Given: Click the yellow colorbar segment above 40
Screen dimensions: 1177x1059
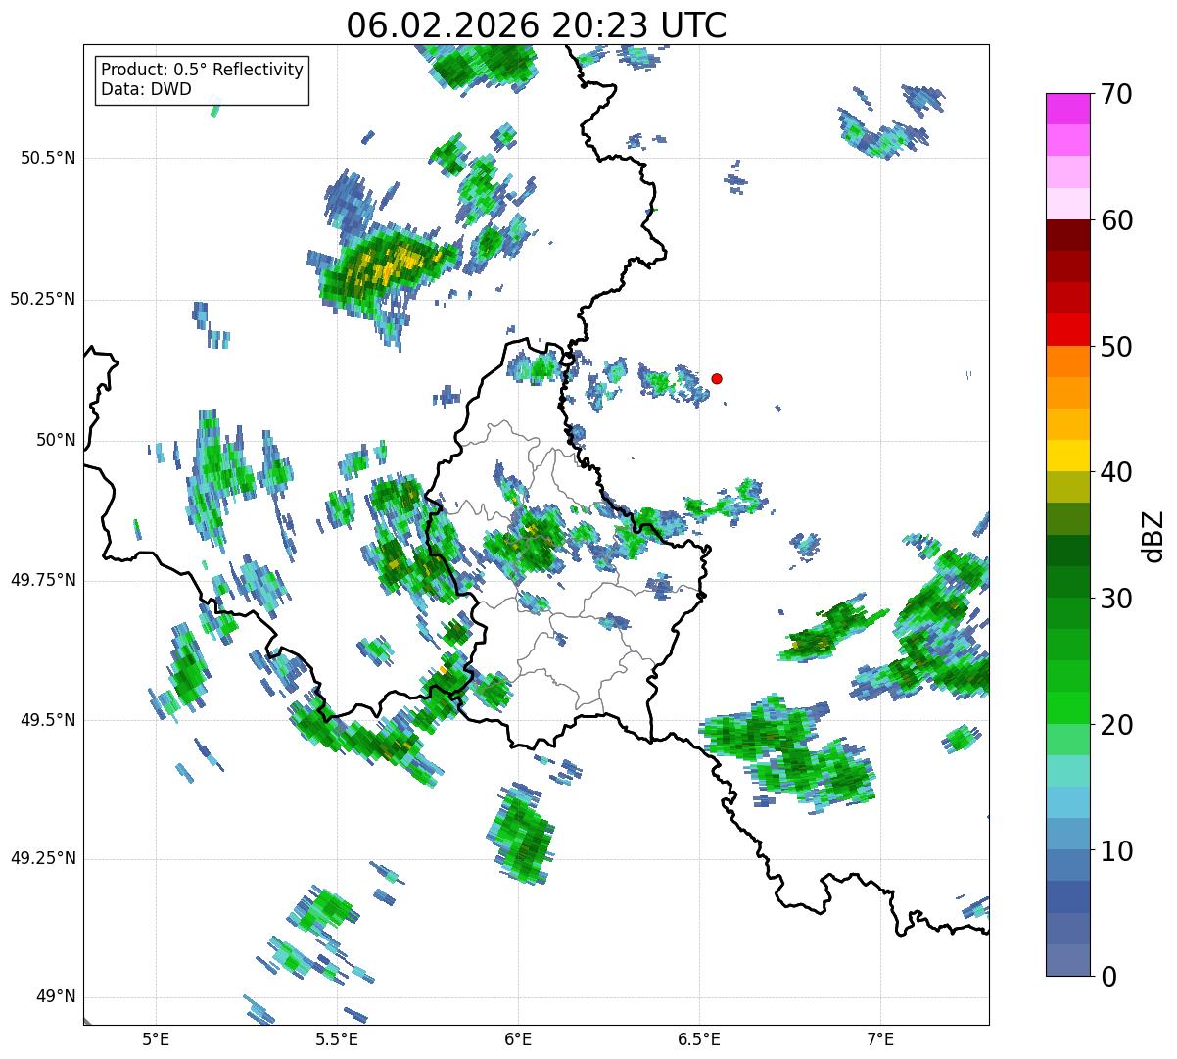Looking at the screenshot, I should point(1068,456).
